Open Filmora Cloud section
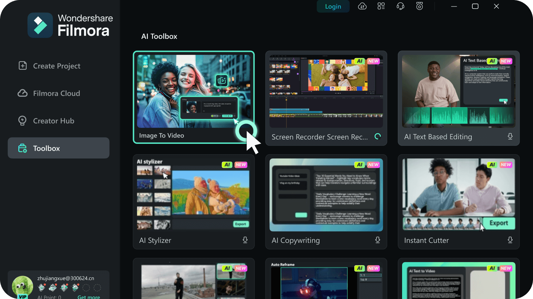 tap(59, 93)
